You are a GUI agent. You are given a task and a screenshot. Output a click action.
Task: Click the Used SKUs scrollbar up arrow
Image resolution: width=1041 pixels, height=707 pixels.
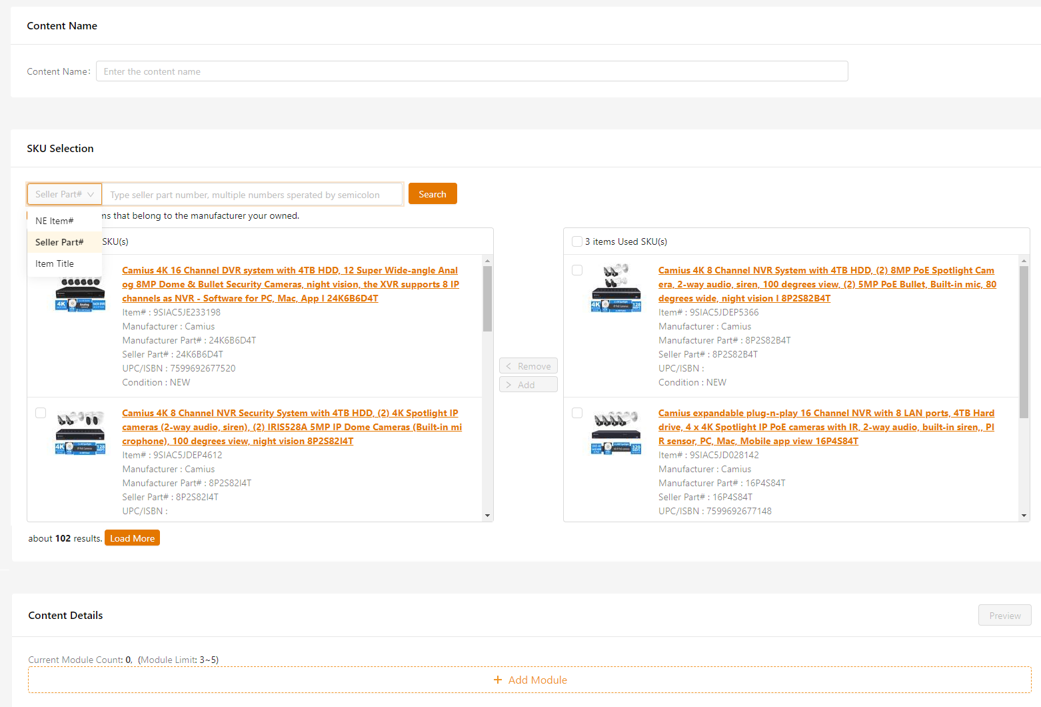tap(1024, 261)
